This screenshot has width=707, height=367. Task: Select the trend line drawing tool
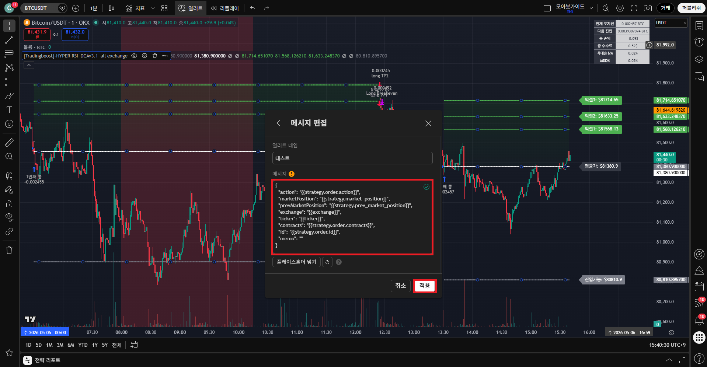click(x=9, y=40)
